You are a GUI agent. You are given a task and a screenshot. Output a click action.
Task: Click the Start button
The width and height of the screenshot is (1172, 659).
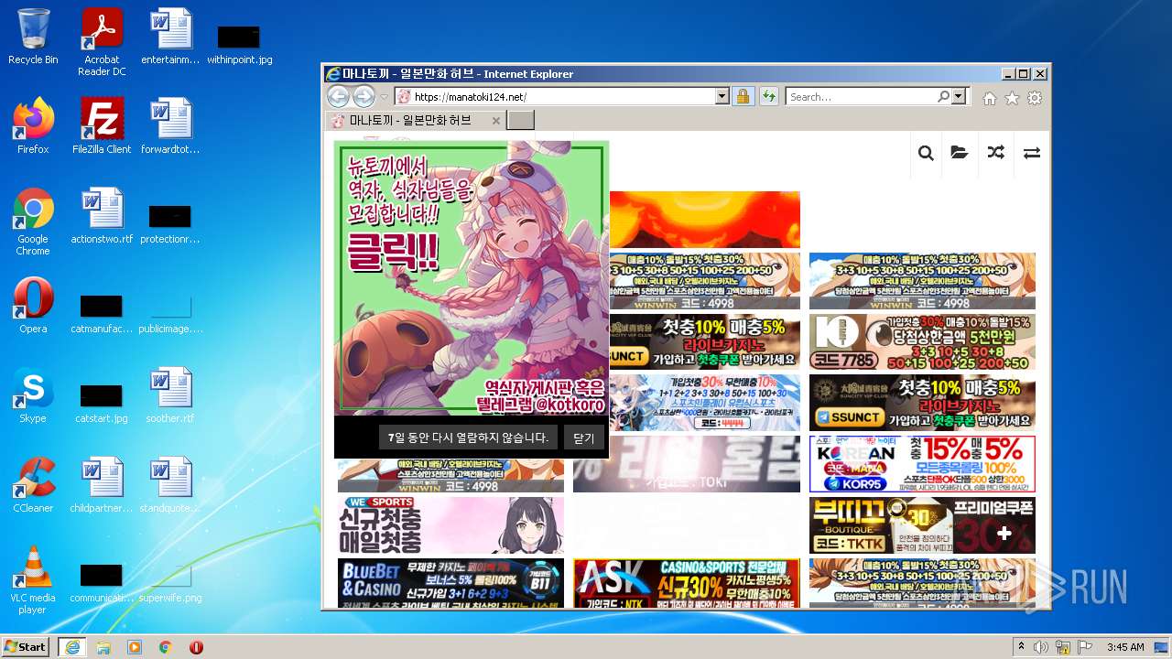pyautogui.click(x=25, y=646)
